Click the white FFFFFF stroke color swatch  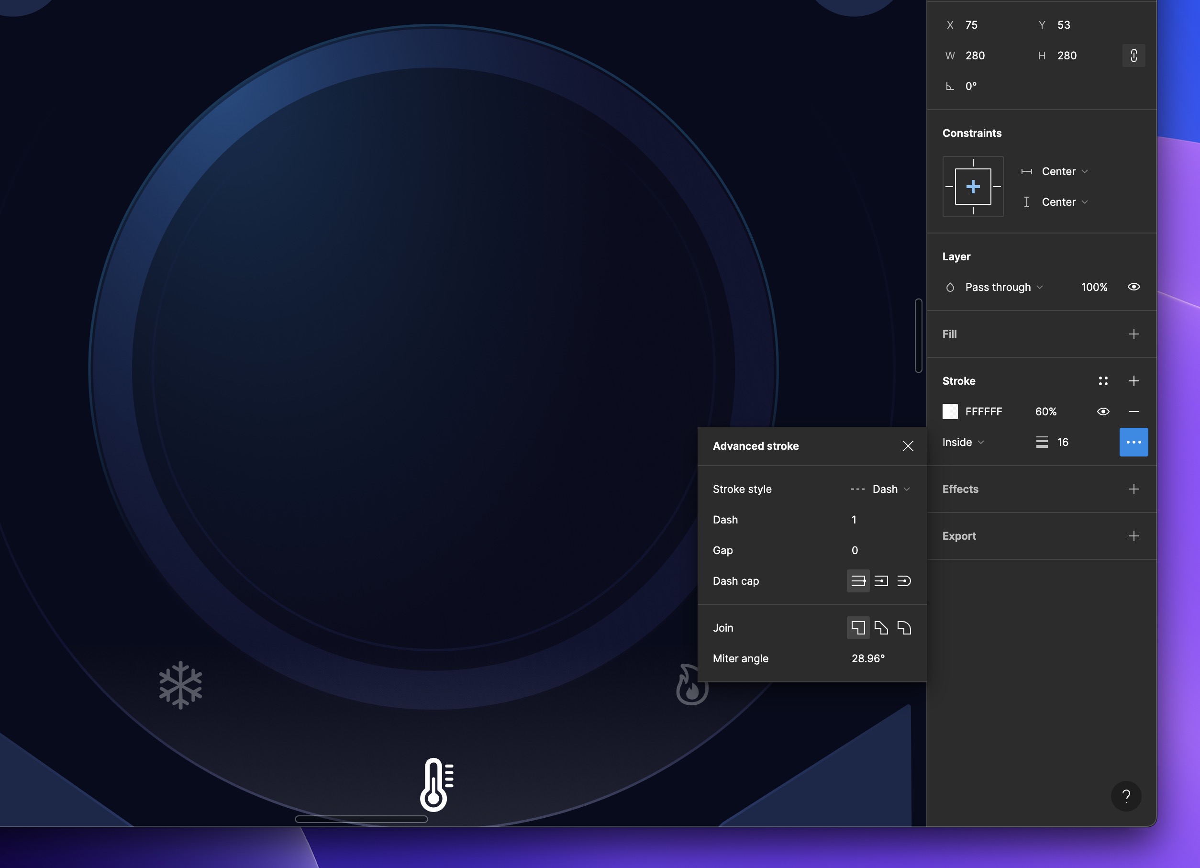950,411
